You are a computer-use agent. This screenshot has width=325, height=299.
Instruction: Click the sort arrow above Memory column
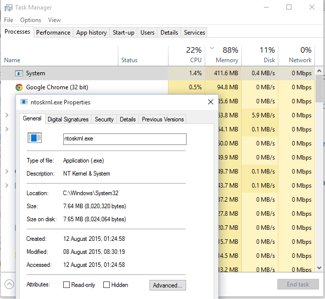click(212, 48)
